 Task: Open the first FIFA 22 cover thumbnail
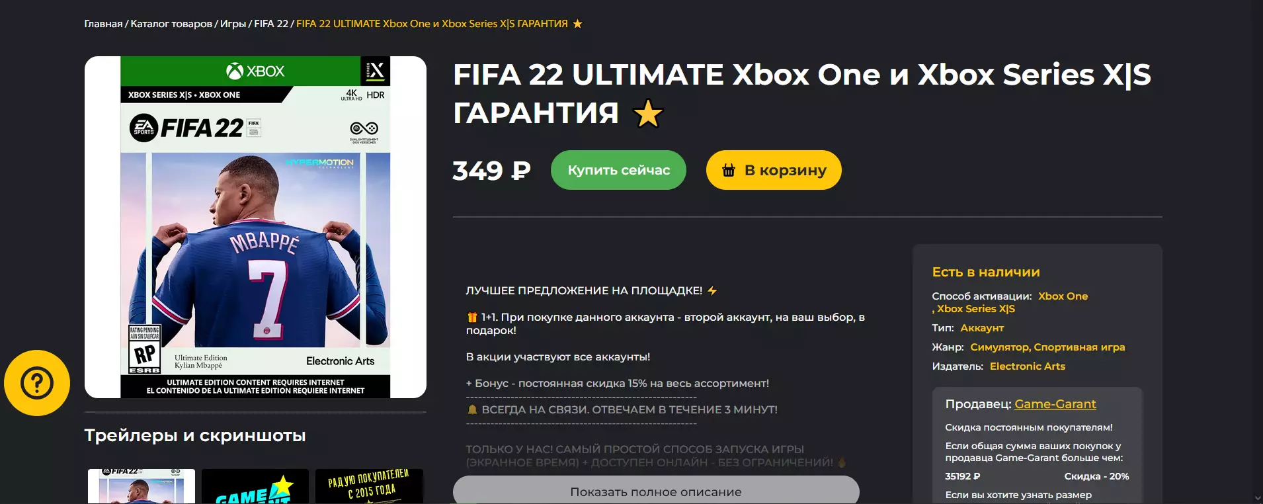[x=142, y=486]
